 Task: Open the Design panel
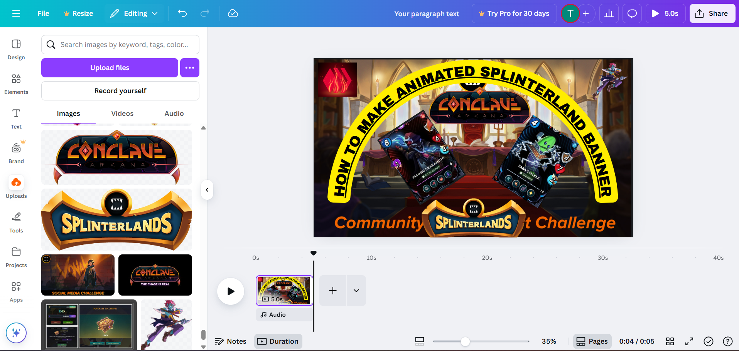pos(16,50)
